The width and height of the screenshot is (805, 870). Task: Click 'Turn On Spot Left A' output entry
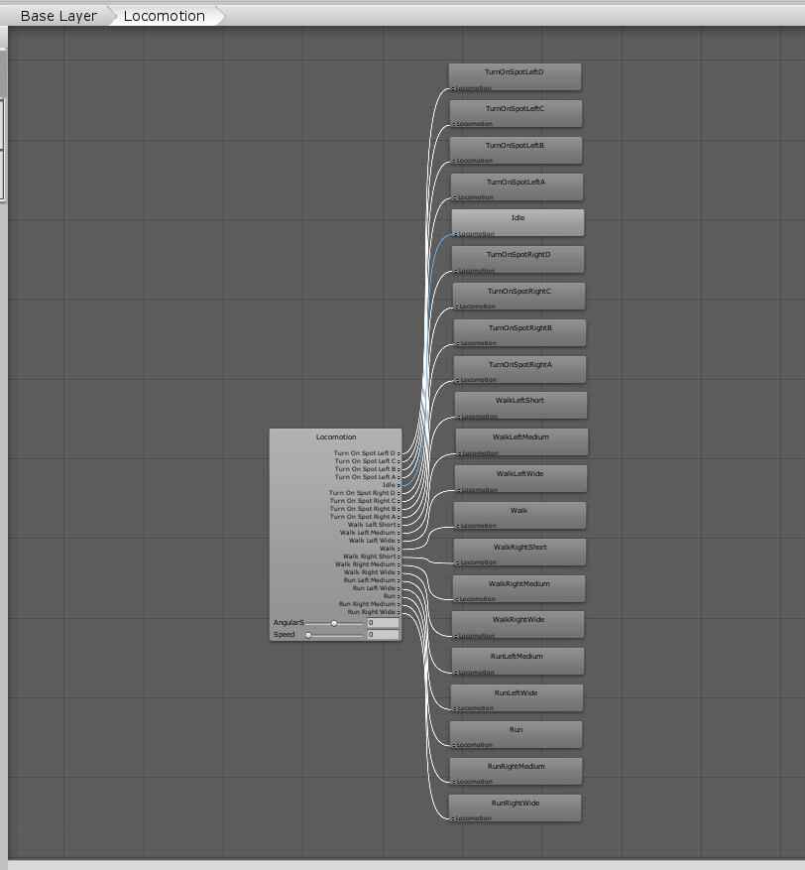[x=367, y=477]
